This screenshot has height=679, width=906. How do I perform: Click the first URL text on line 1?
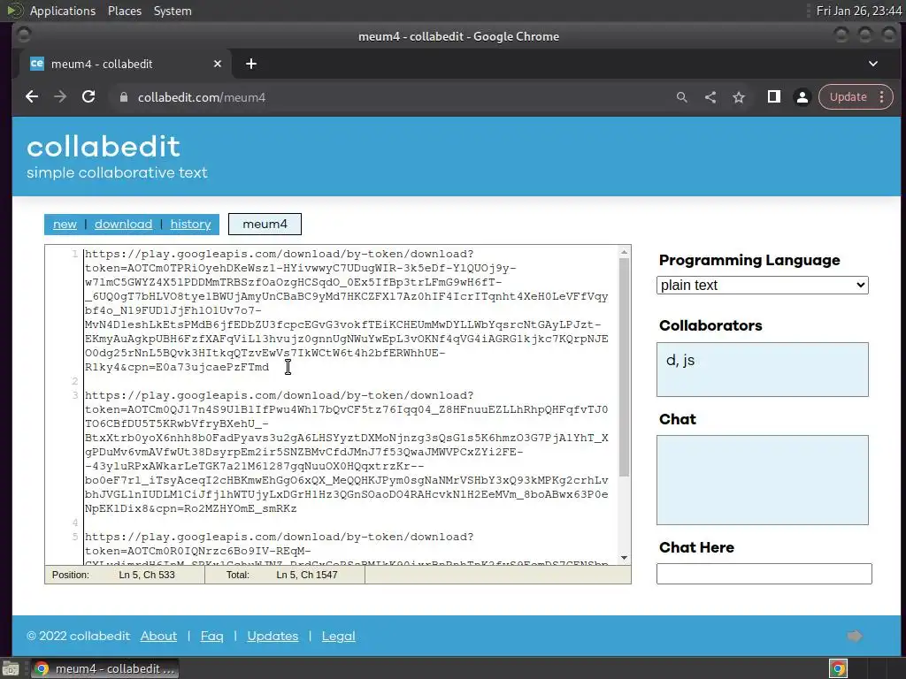[346, 310]
